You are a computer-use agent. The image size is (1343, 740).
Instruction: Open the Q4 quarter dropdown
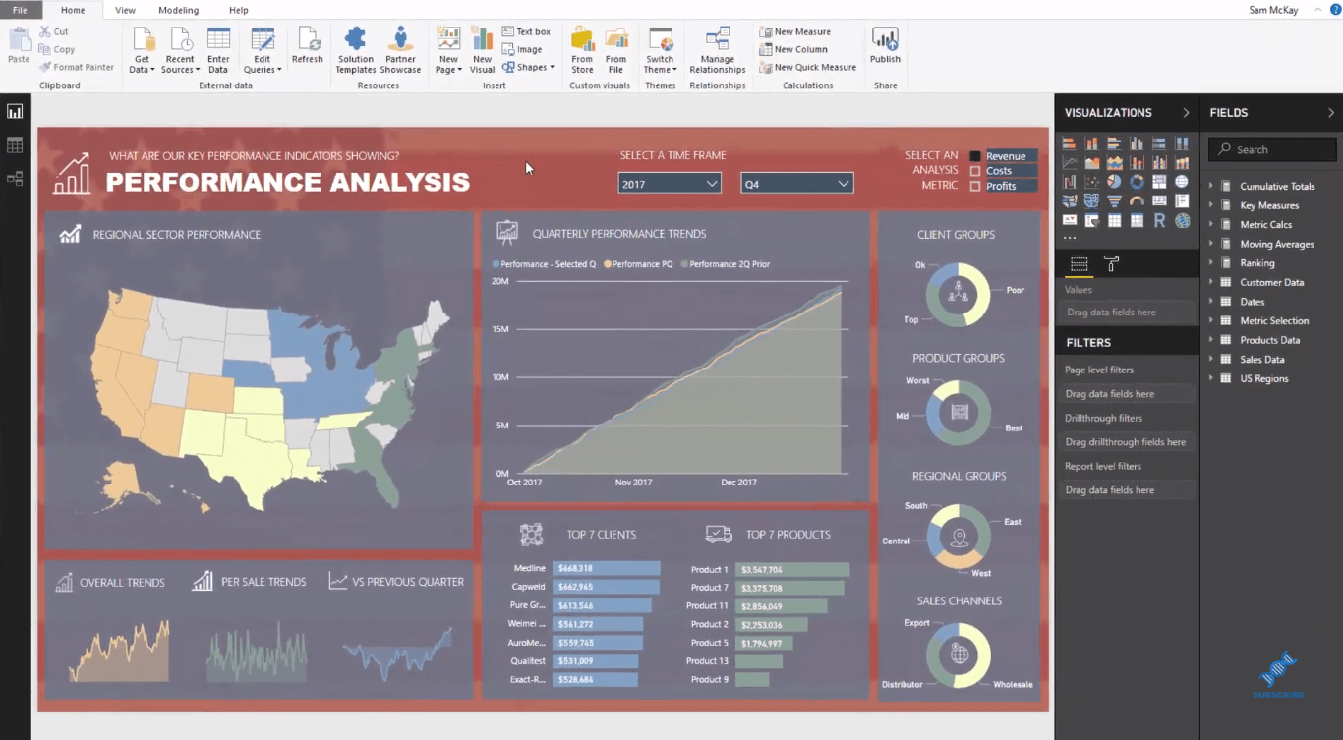click(796, 184)
